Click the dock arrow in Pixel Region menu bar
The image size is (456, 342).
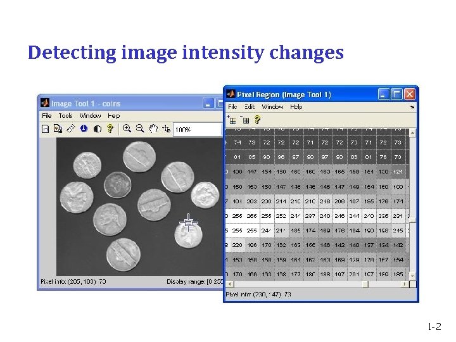tap(412, 107)
